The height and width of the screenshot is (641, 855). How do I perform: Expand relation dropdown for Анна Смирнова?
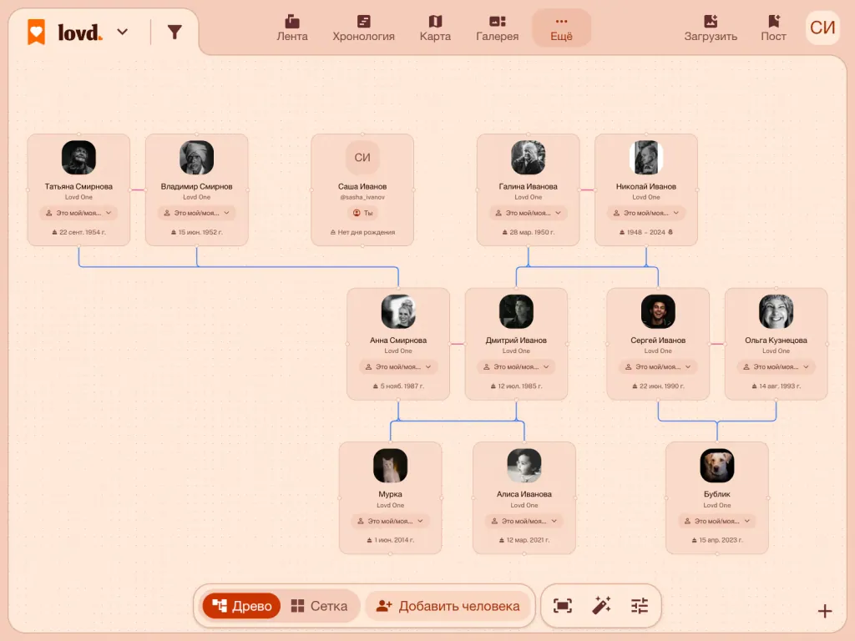tap(398, 367)
